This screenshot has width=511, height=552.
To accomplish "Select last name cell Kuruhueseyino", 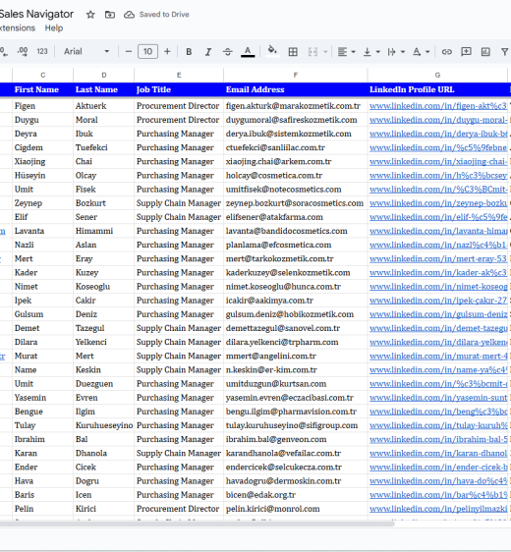I will [x=104, y=425].
